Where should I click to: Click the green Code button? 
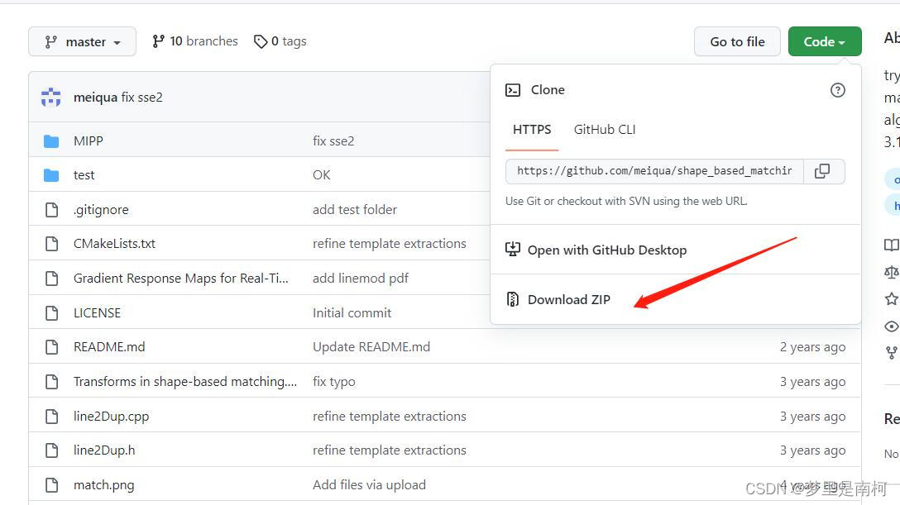[824, 40]
